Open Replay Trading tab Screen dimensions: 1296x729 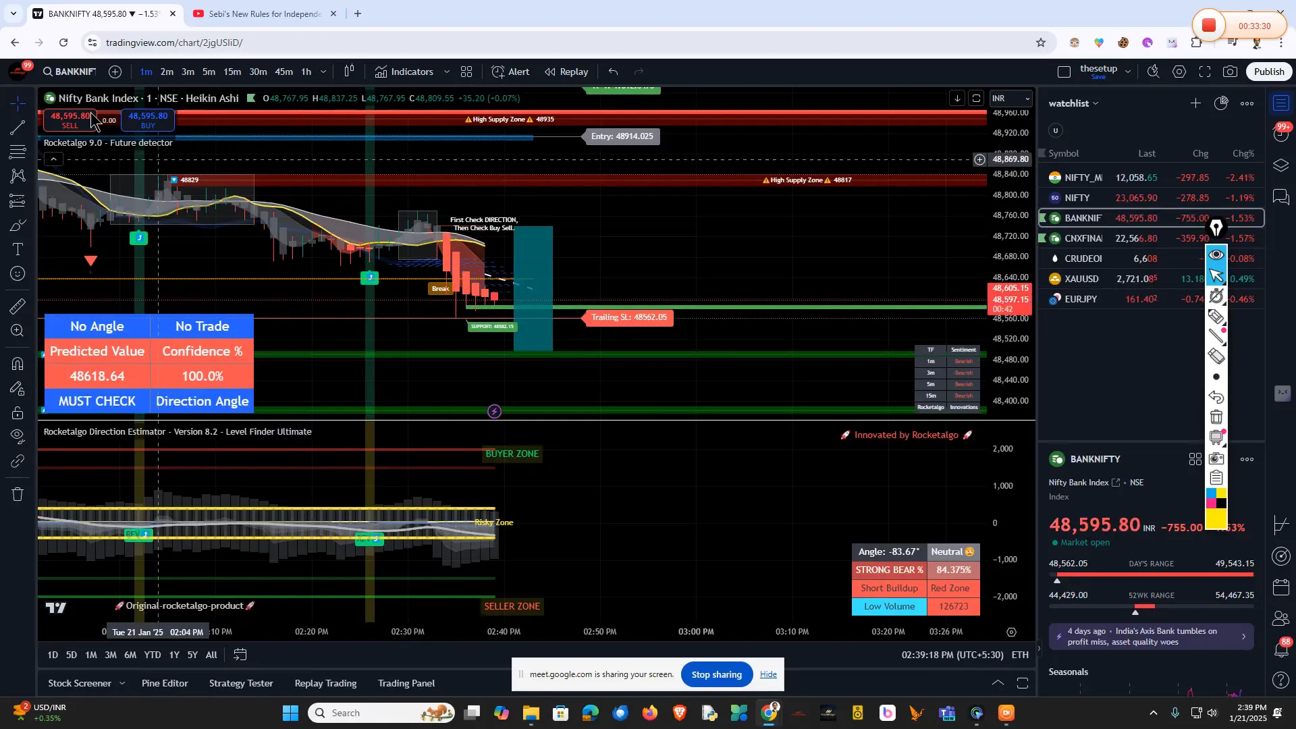pyautogui.click(x=325, y=683)
